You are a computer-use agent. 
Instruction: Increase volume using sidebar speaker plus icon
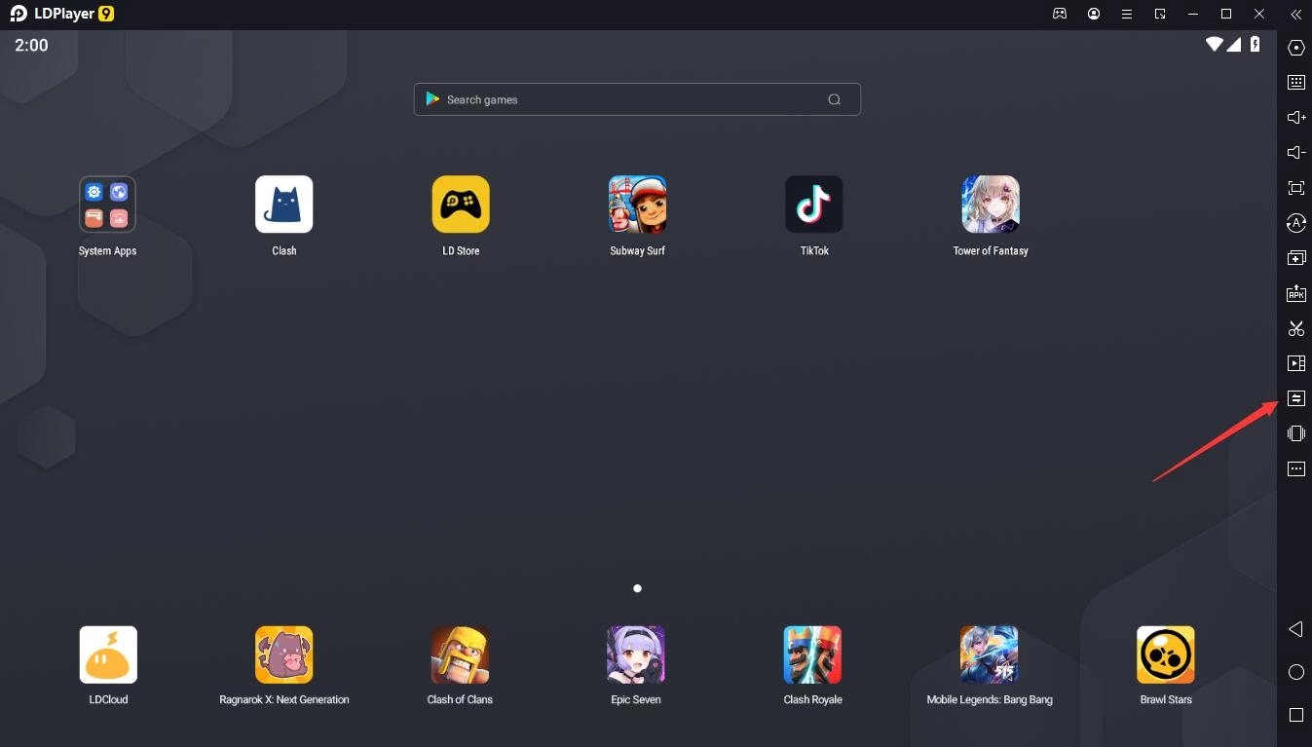[x=1296, y=118]
